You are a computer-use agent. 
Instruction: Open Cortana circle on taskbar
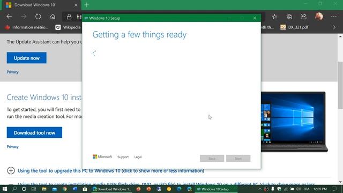click(24, 189)
